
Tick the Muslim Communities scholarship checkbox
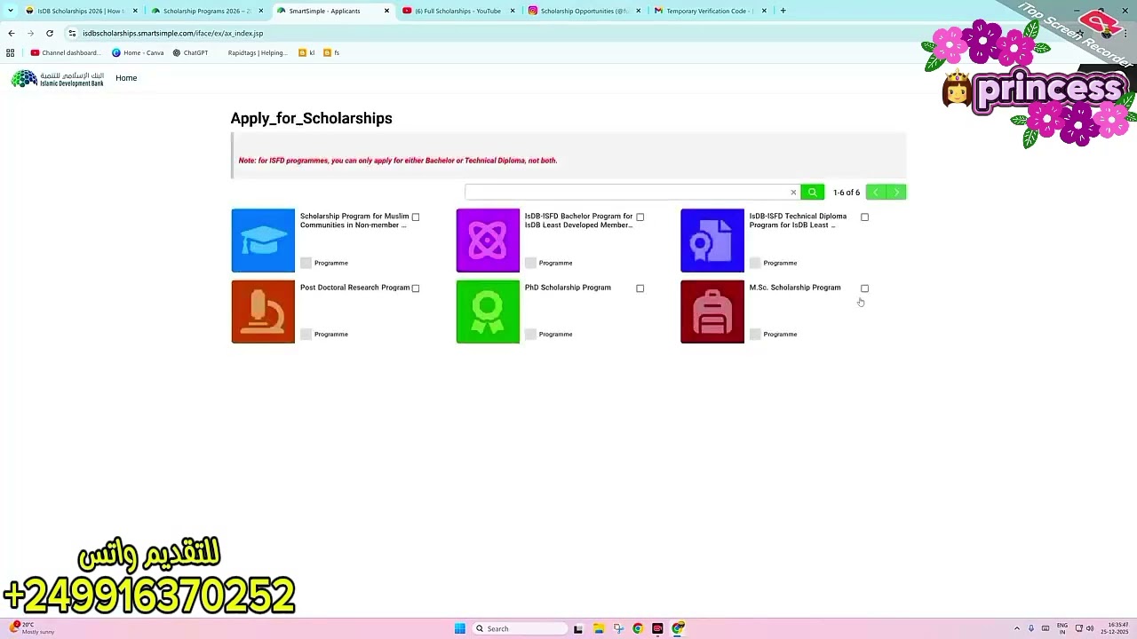point(415,217)
